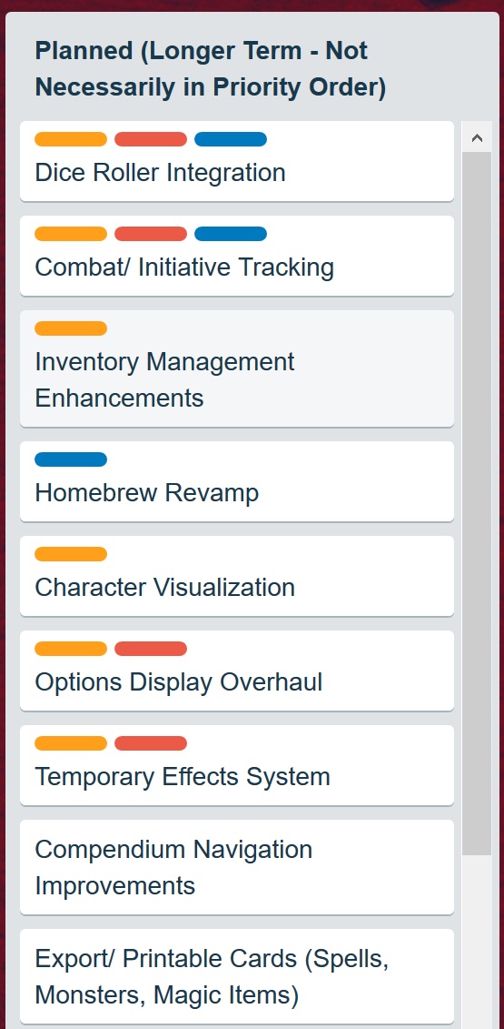Open the Homebrew Revamp card

pos(237,481)
